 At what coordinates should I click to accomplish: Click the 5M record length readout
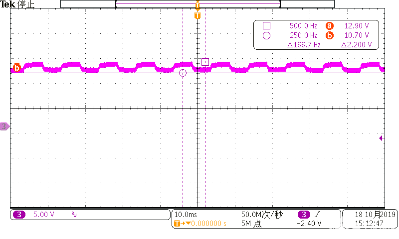(251, 224)
